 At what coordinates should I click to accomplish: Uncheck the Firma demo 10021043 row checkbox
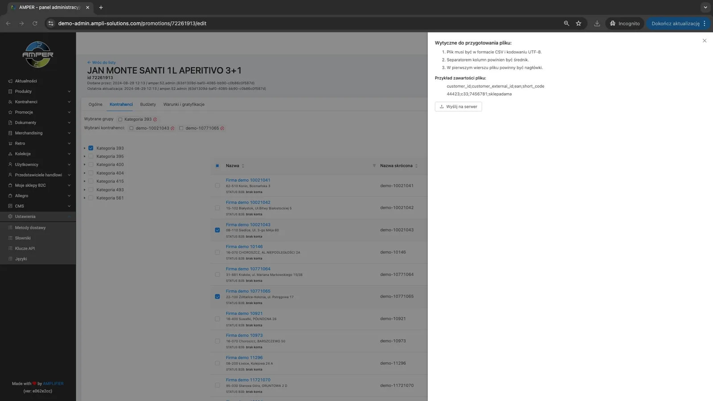pos(217,230)
